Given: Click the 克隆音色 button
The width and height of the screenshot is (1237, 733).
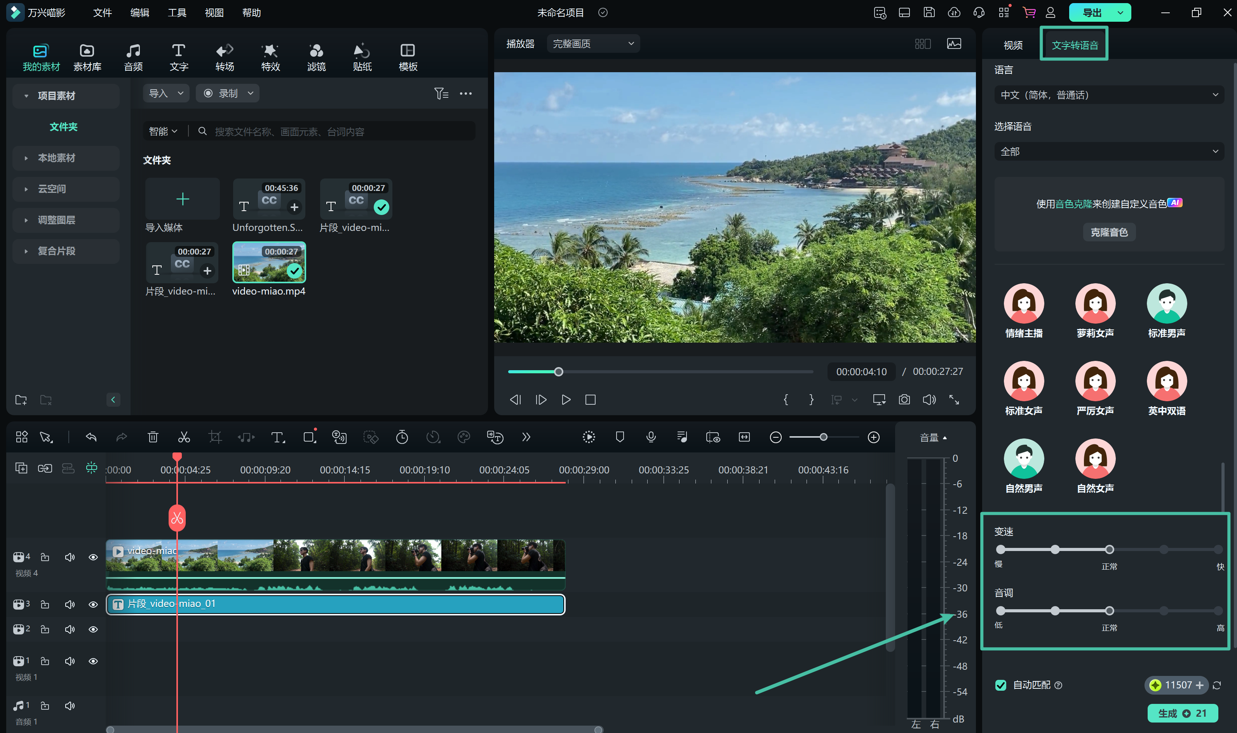Looking at the screenshot, I should click(x=1109, y=232).
